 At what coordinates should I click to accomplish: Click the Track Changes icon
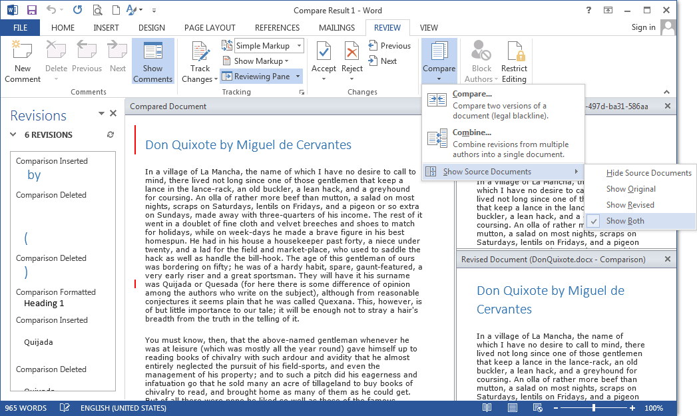pos(200,51)
